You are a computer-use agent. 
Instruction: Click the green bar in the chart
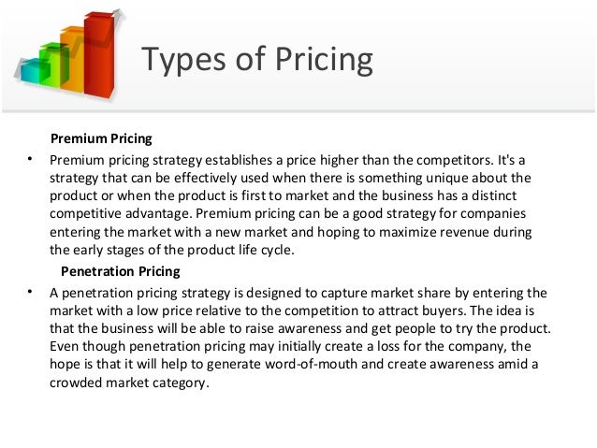pos(54,65)
